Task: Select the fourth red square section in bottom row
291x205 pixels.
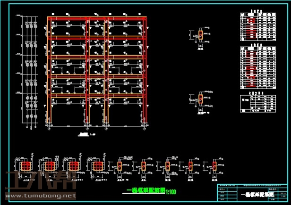Action: [x=98, y=166]
